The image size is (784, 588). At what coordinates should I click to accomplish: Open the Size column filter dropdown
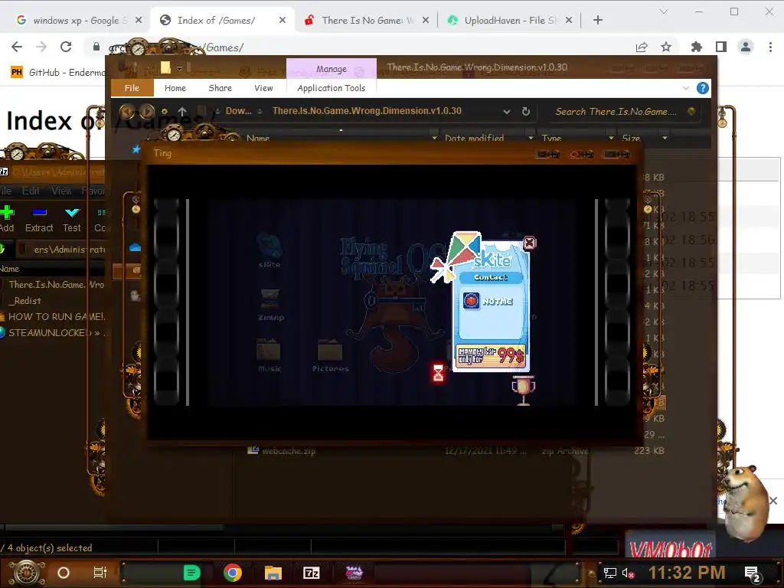click(665, 138)
